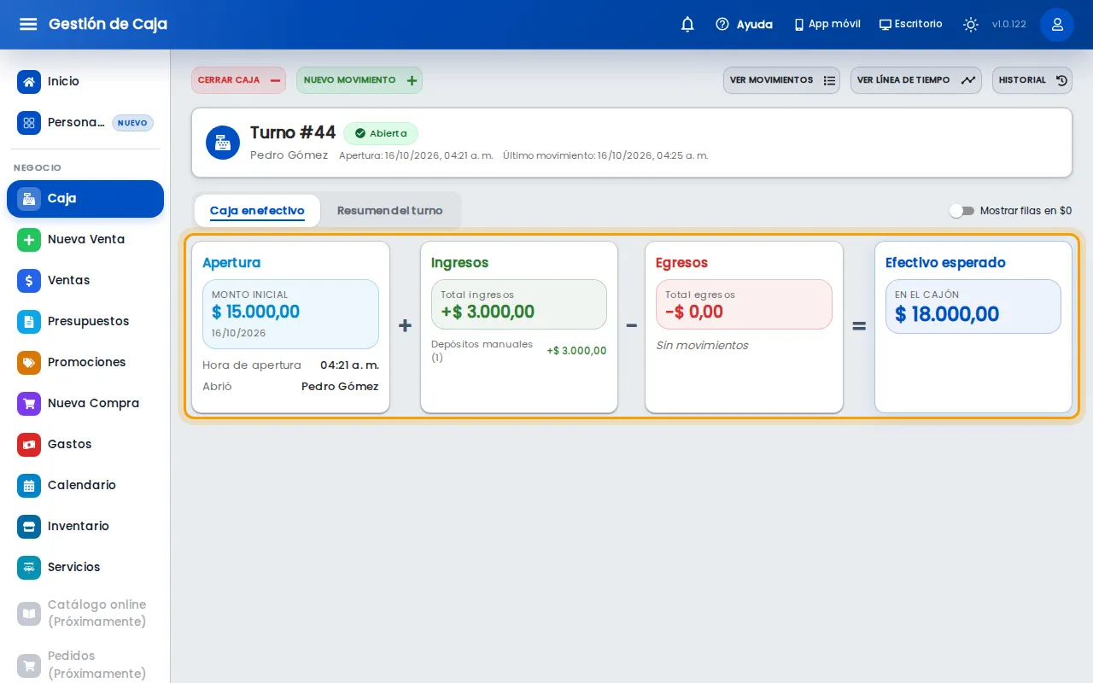The height and width of the screenshot is (683, 1093).
Task: Click the Ayuda help icon
Action: click(x=722, y=24)
